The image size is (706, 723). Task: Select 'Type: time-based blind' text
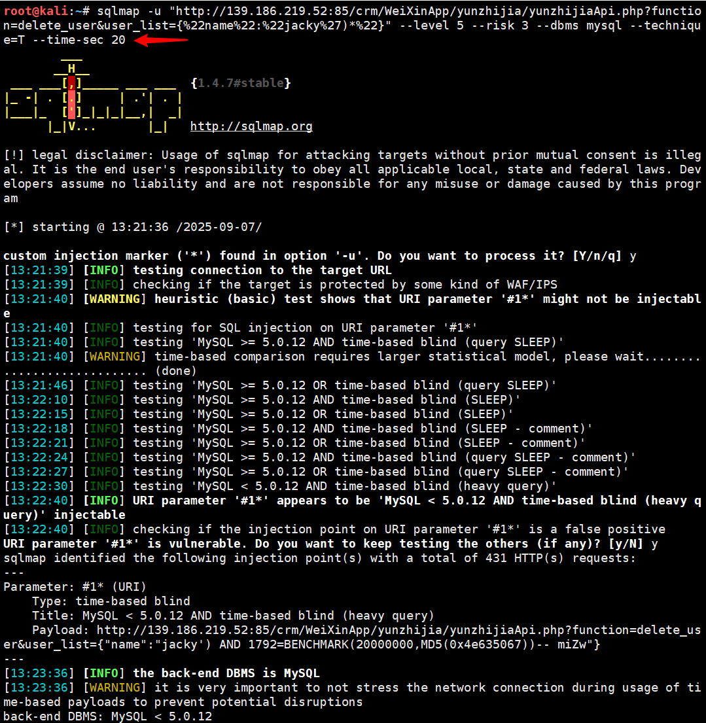click(111, 601)
